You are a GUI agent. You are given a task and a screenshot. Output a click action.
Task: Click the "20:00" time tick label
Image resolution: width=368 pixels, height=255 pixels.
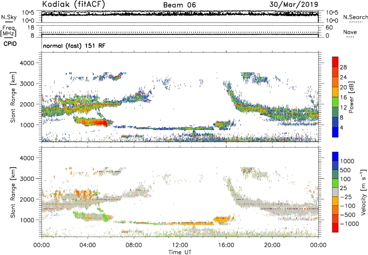point(272,245)
